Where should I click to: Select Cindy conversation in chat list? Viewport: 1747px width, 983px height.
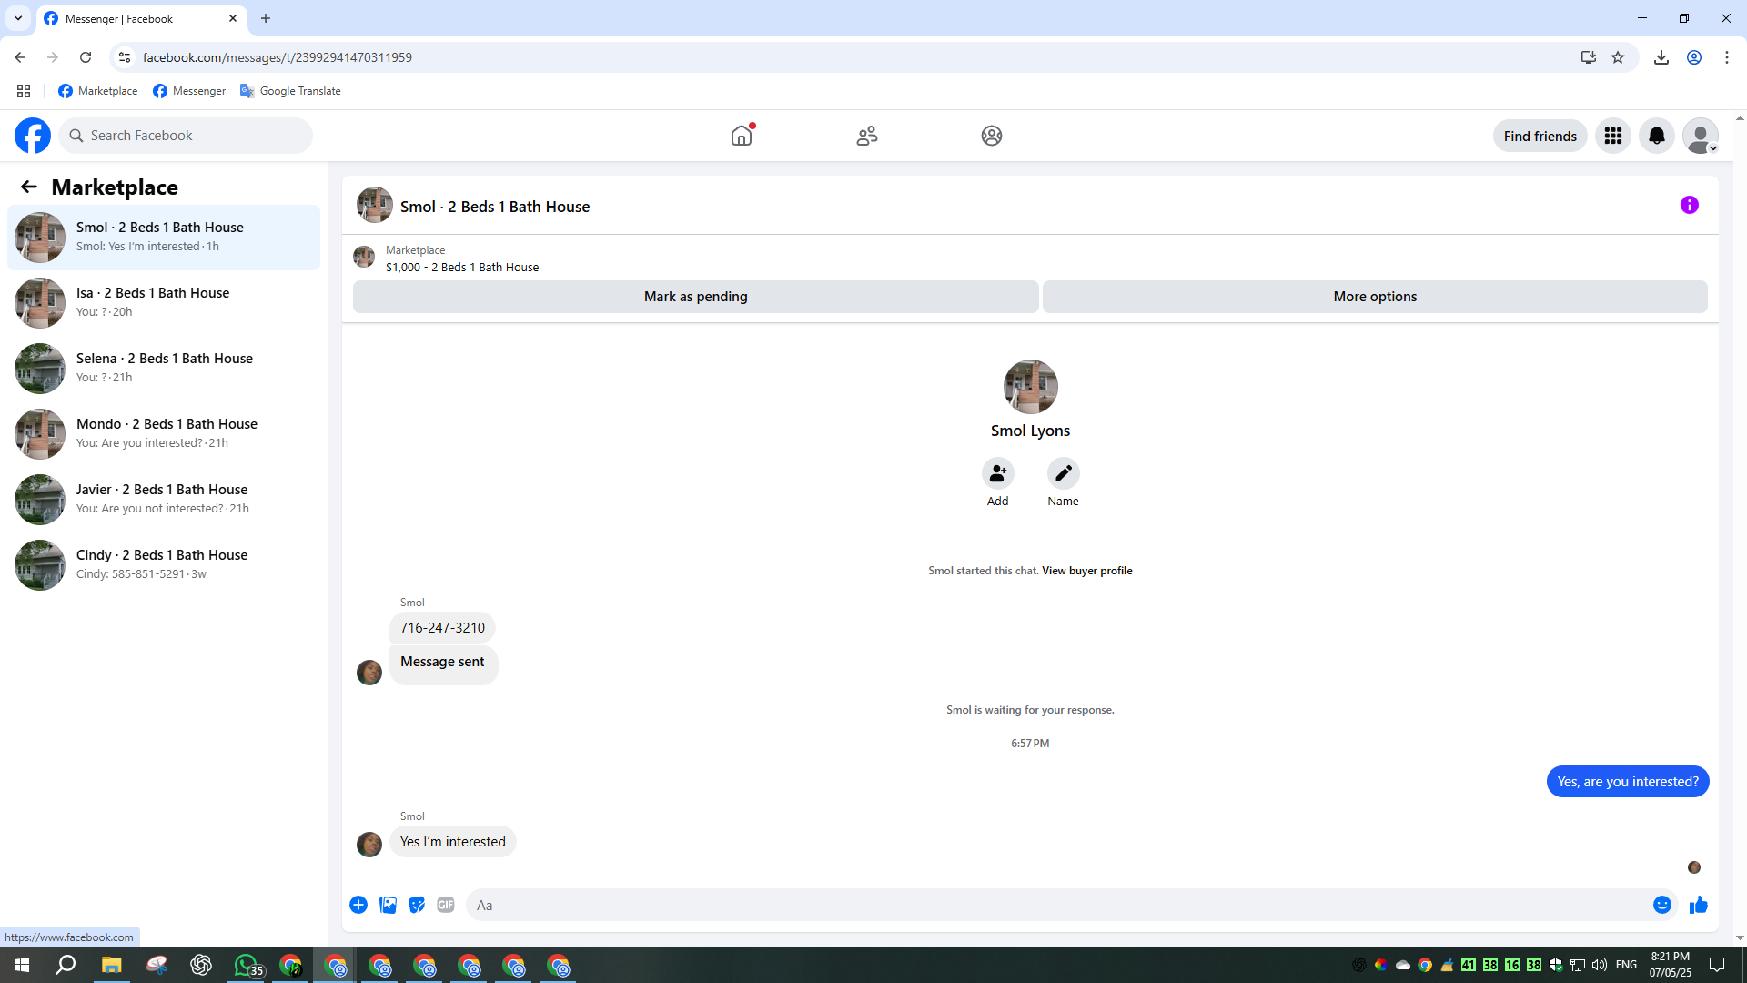click(x=164, y=564)
